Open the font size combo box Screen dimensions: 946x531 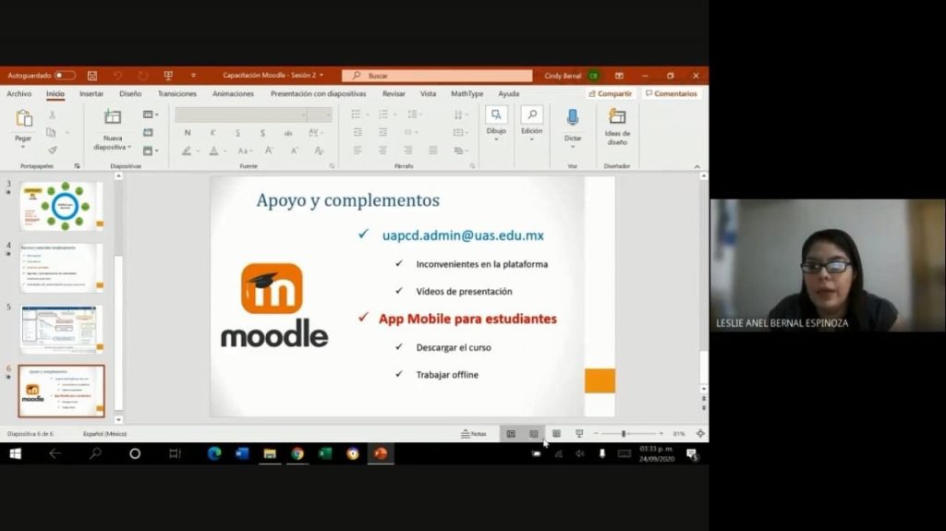(320, 115)
